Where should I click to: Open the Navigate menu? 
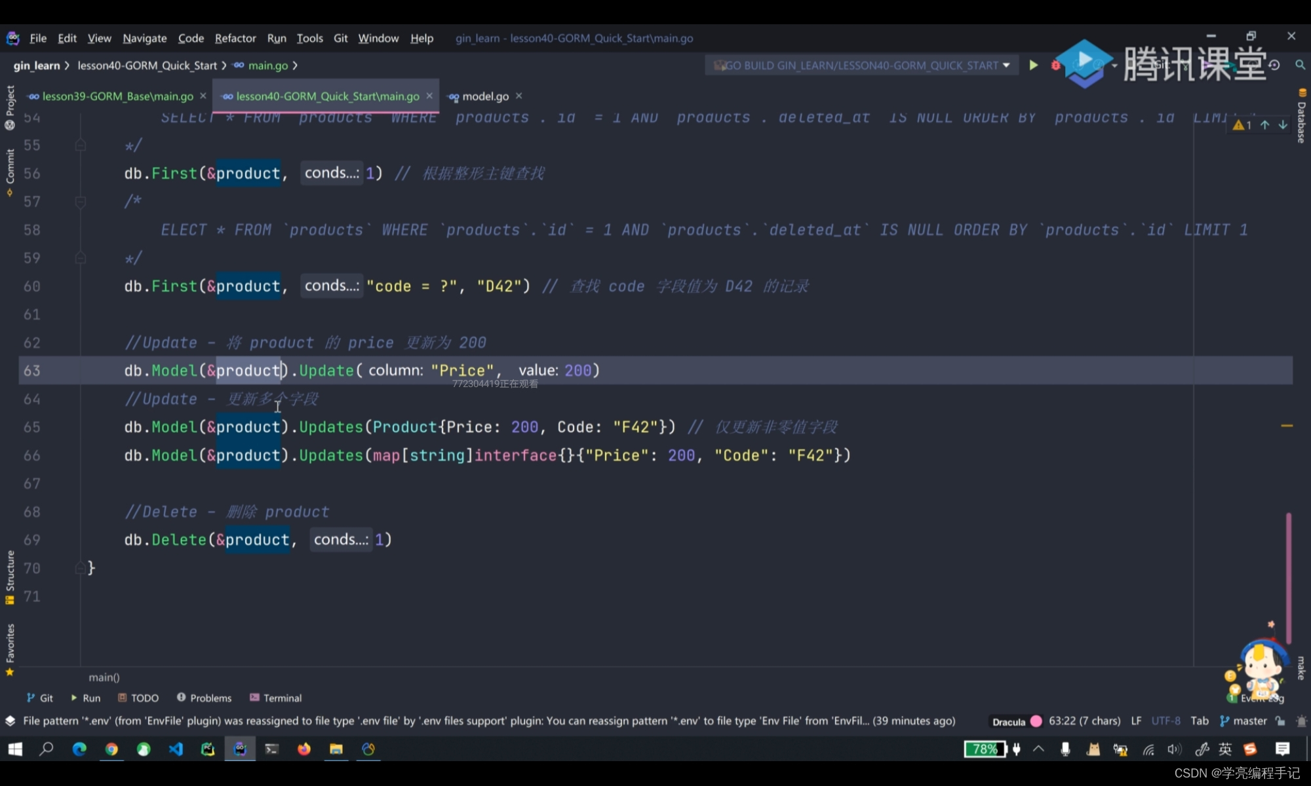(x=145, y=38)
